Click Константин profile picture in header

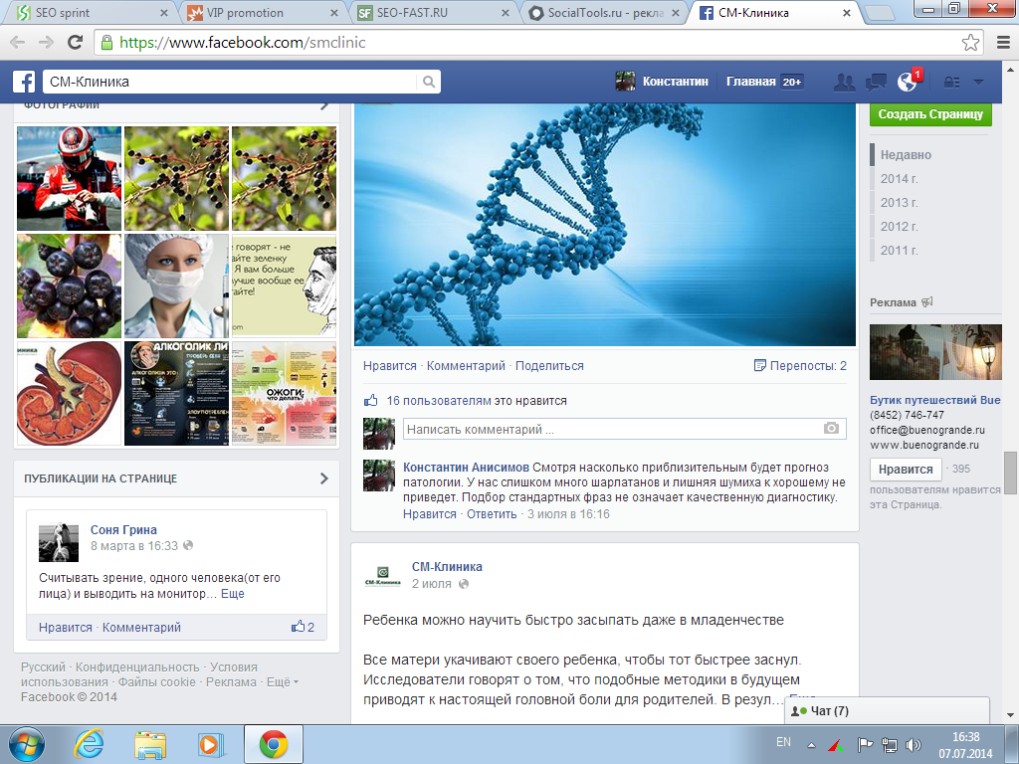(625, 82)
